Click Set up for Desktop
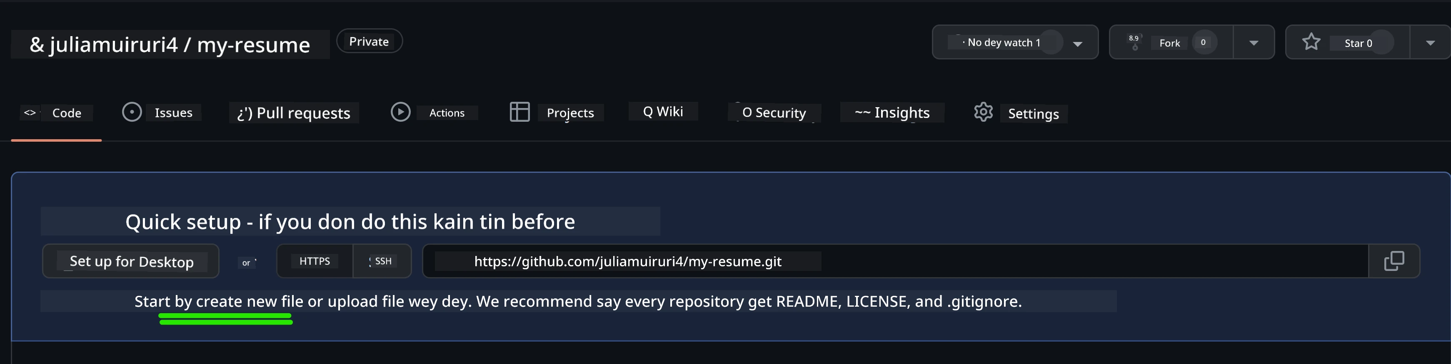The height and width of the screenshot is (364, 1451). 131,261
